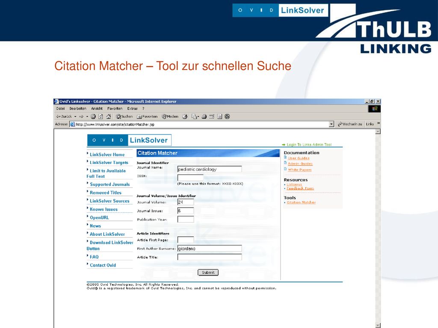Open LinkSolver Targets link

109,163
